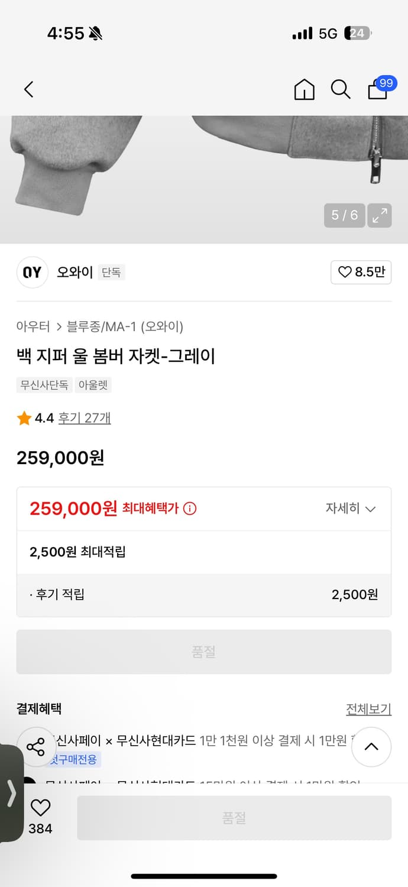Tap the OY brand logo
This screenshot has width=408, height=887.
[32, 272]
